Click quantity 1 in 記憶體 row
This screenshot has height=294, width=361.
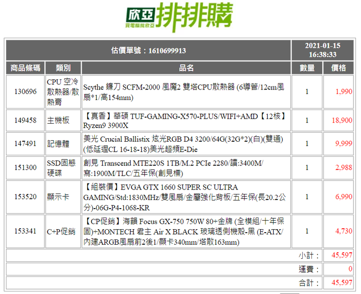pos(307,144)
